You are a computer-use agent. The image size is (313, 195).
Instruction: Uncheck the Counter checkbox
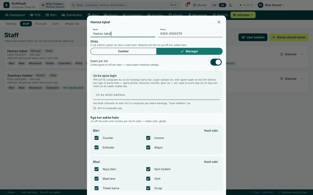coord(97,138)
